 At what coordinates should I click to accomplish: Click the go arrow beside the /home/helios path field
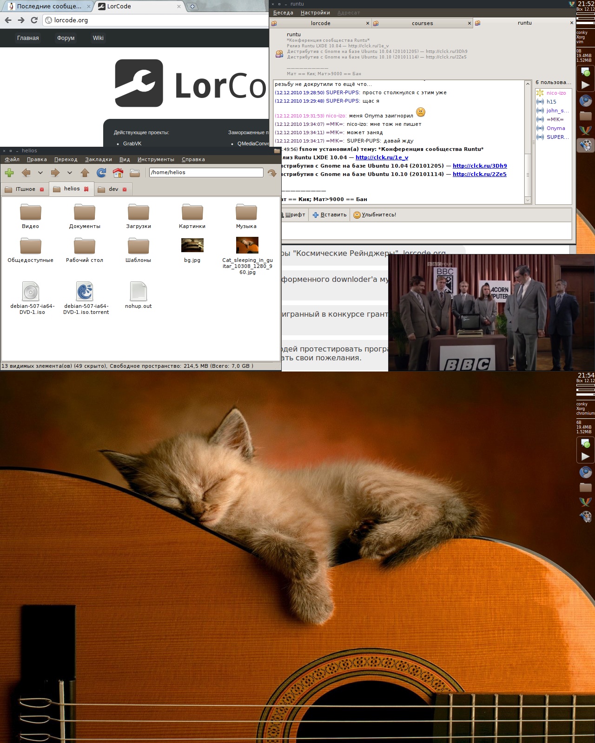pyautogui.click(x=272, y=173)
